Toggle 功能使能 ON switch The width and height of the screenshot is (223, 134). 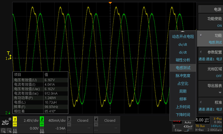tap(210, 22)
